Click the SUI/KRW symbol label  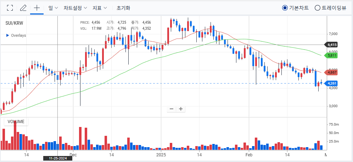coord(15,23)
